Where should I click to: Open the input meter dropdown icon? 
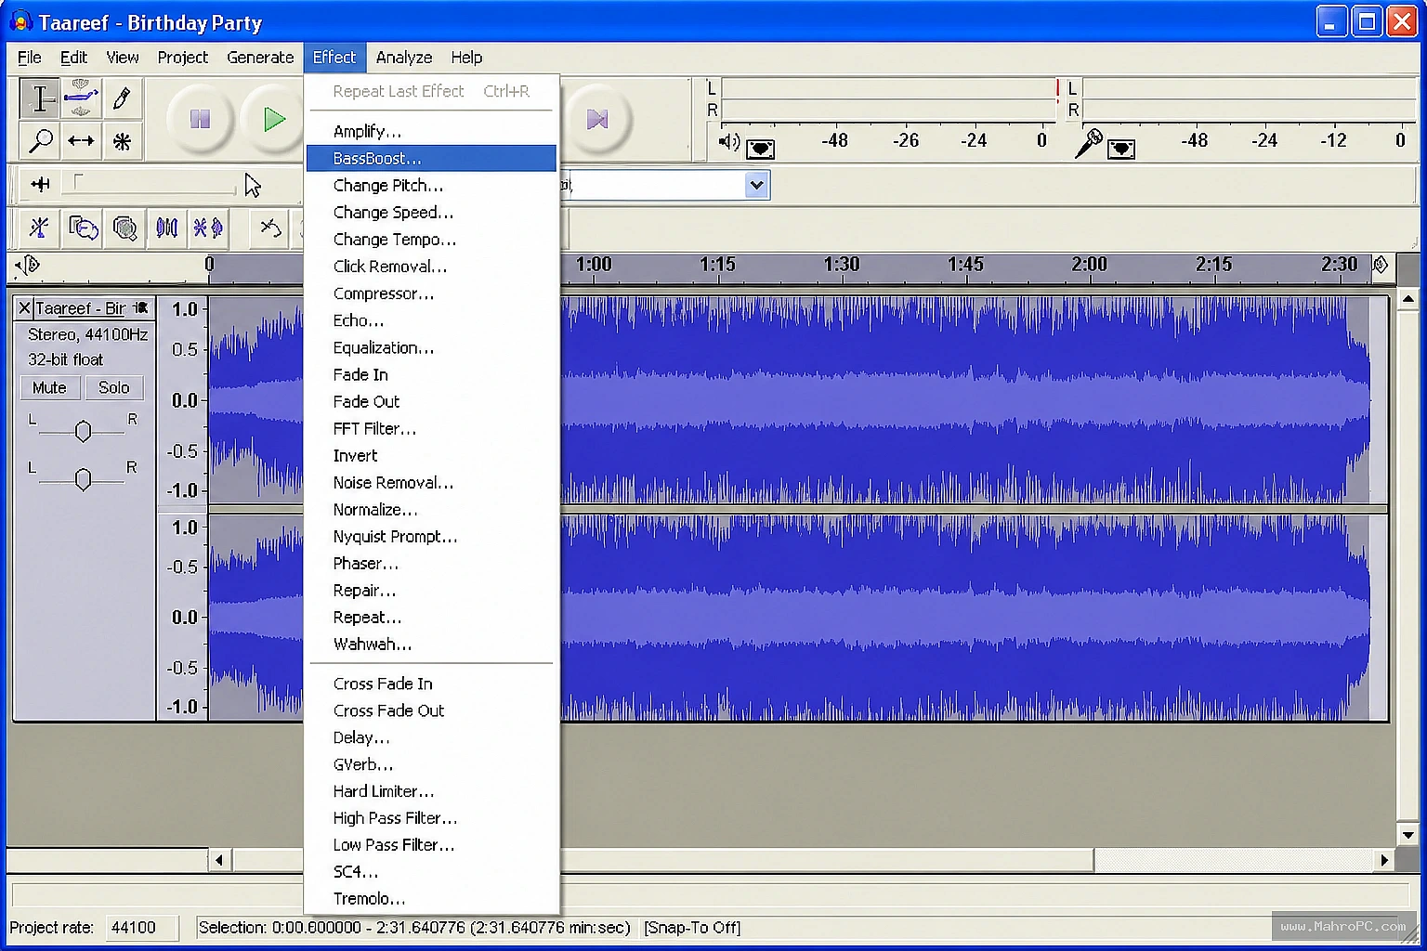[x=1121, y=149]
